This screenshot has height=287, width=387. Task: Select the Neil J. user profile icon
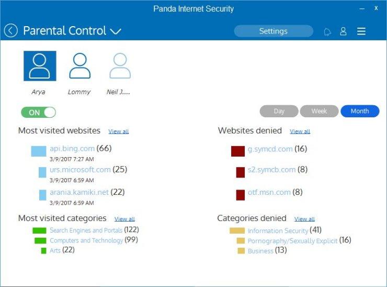pyautogui.click(x=120, y=66)
